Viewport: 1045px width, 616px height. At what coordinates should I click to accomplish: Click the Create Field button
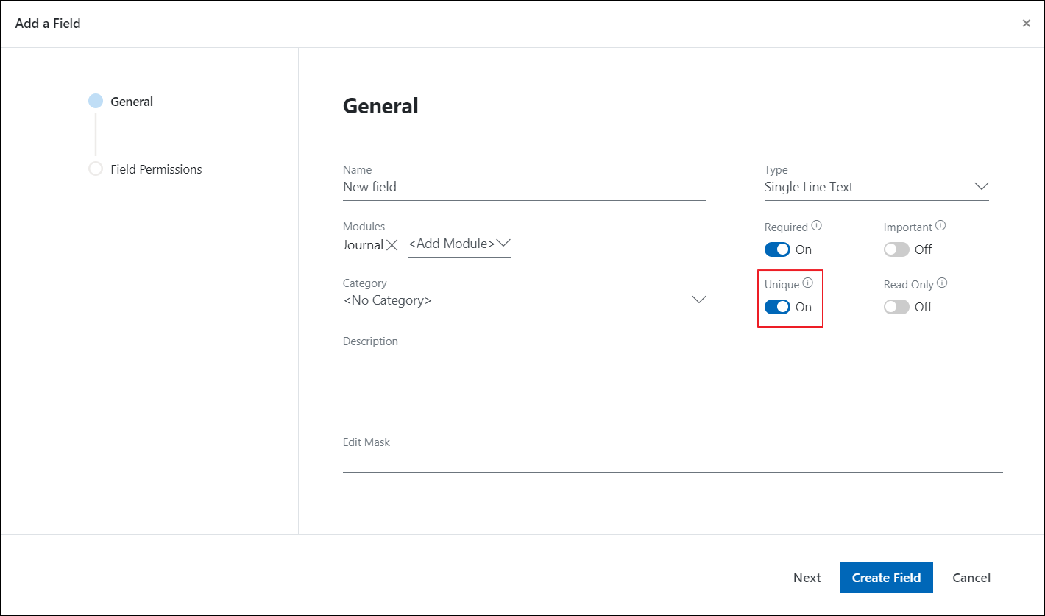886,578
